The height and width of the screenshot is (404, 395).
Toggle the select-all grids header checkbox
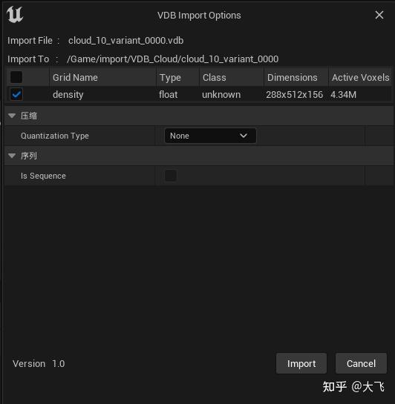tap(16, 77)
